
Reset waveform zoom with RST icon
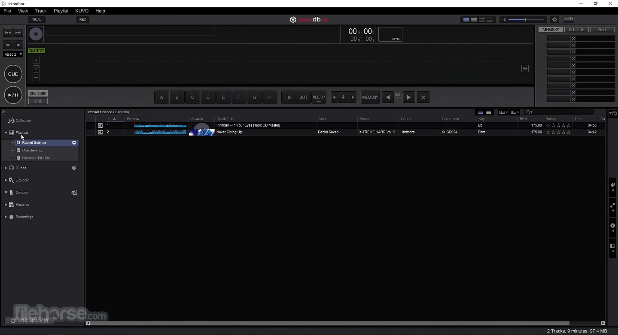pos(36,69)
